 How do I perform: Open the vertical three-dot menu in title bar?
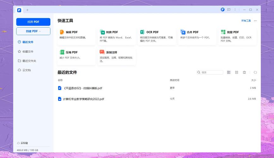pyautogui.click(x=235, y=9)
